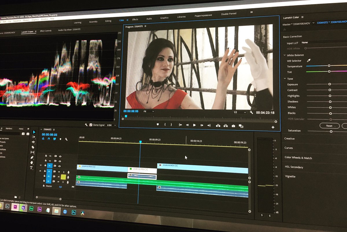Click Mark Out bracket button
This screenshot has height=232, width=347.
[x=171, y=125]
